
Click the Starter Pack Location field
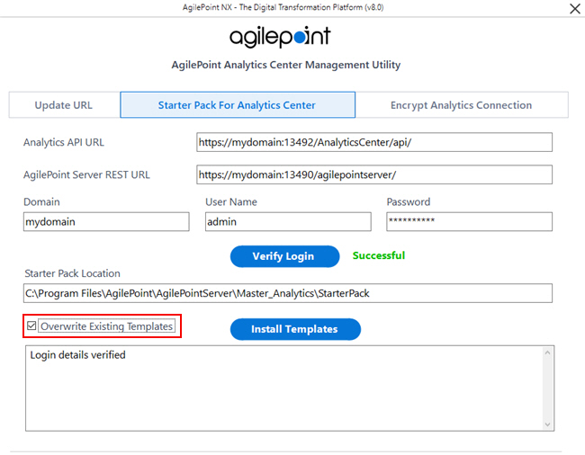pyautogui.click(x=288, y=293)
